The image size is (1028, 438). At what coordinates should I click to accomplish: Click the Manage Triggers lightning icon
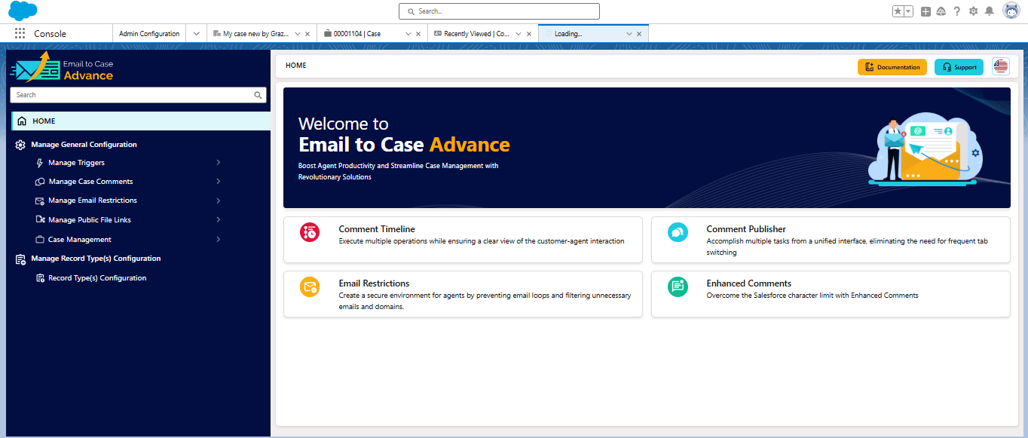40,163
